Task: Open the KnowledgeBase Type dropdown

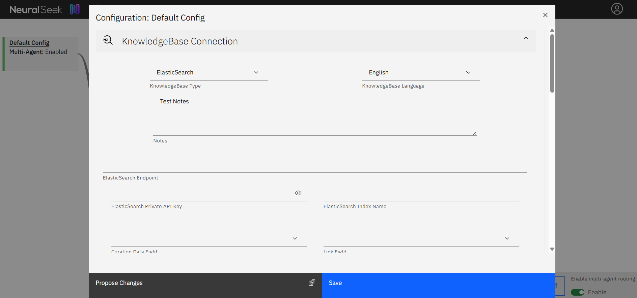Action: tap(209, 72)
